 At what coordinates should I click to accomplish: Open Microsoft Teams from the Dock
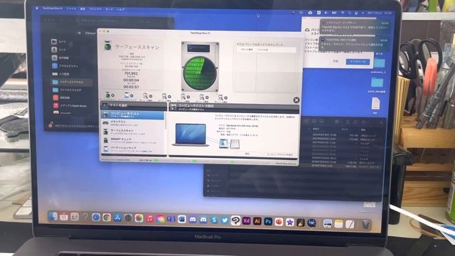tap(171, 219)
